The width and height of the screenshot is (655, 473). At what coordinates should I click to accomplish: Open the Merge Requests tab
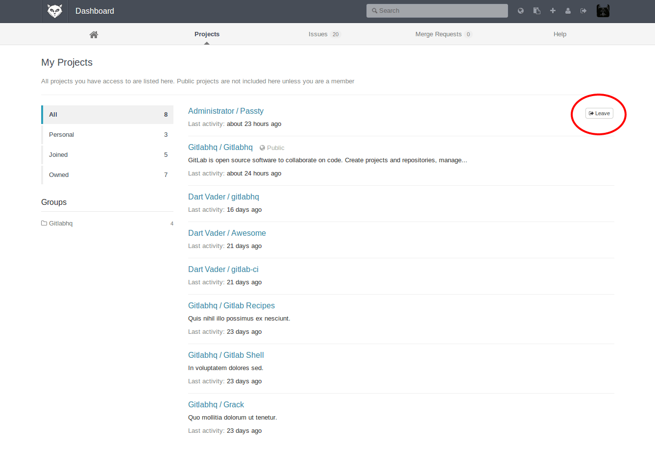438,34
